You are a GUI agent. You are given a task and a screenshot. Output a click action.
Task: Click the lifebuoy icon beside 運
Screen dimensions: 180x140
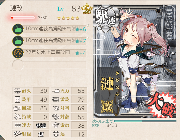56,134
